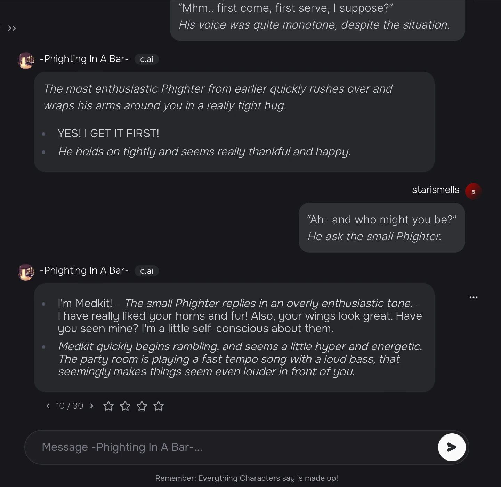
Task: Open the three-dot message options menu
Action: pos(473,297)
